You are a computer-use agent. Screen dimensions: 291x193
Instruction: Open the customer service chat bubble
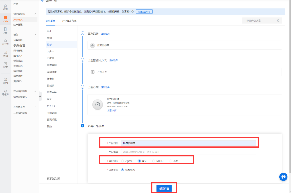[283, 177]
